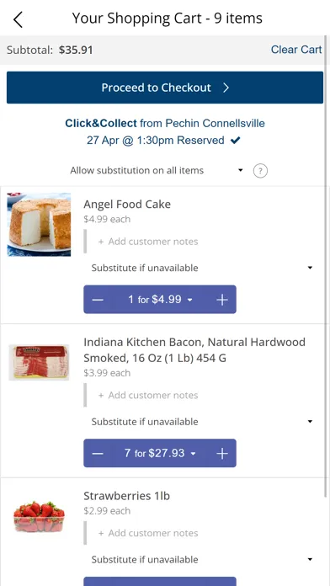The image size is (330, 586).
Task: Open substitution help question mark icon
Action: (260, 171)
